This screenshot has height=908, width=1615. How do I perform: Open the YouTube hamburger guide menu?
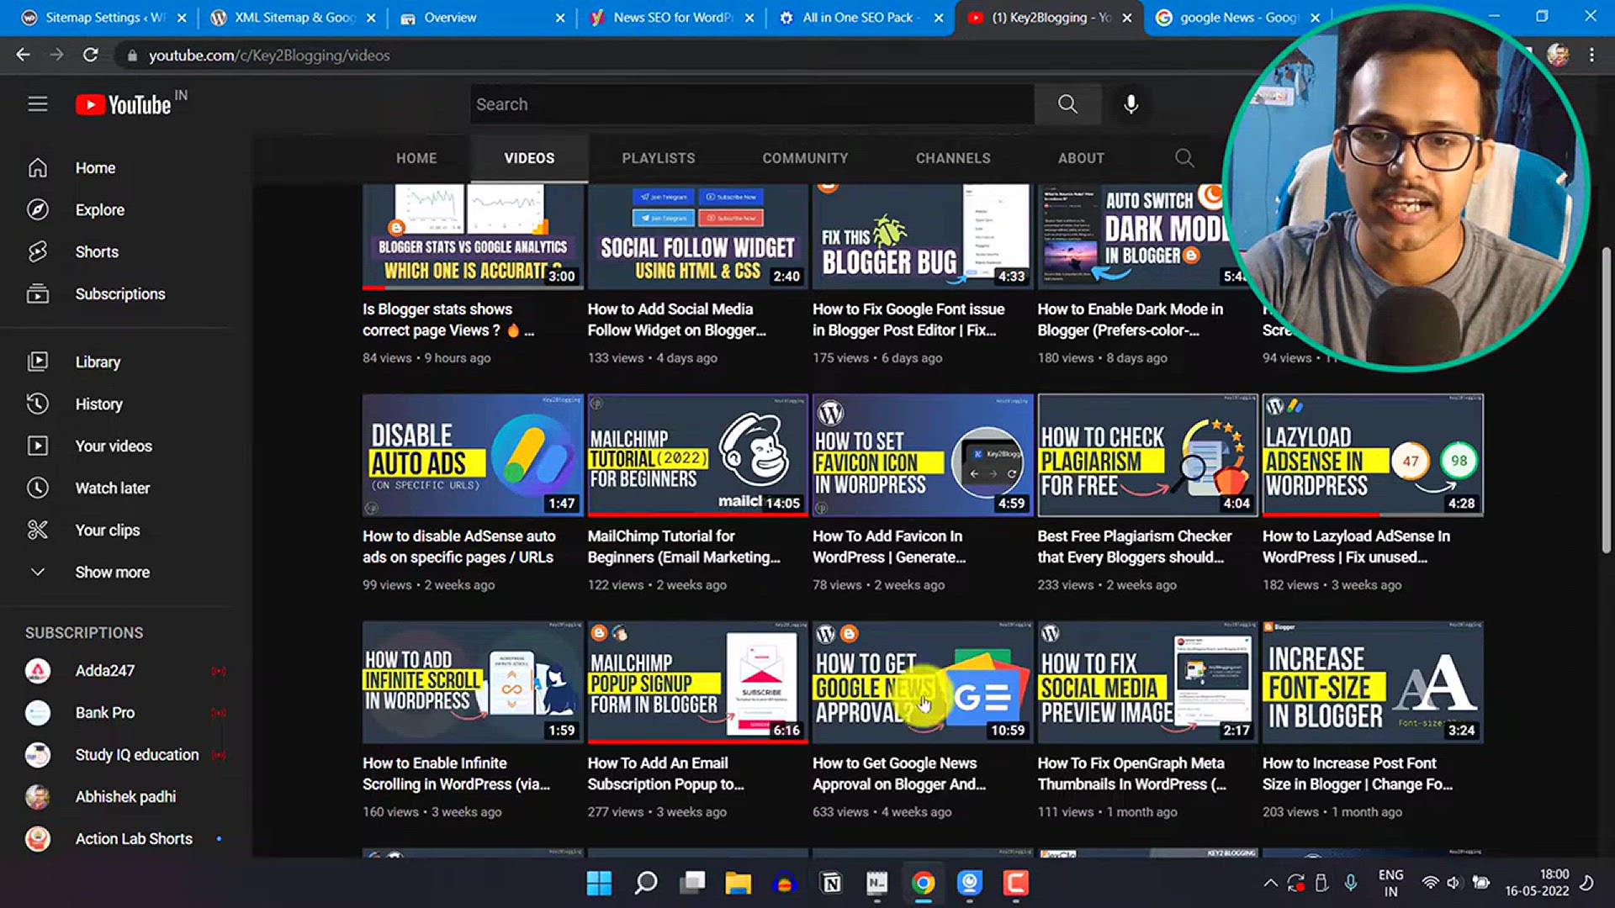click(x=37, y=104)
